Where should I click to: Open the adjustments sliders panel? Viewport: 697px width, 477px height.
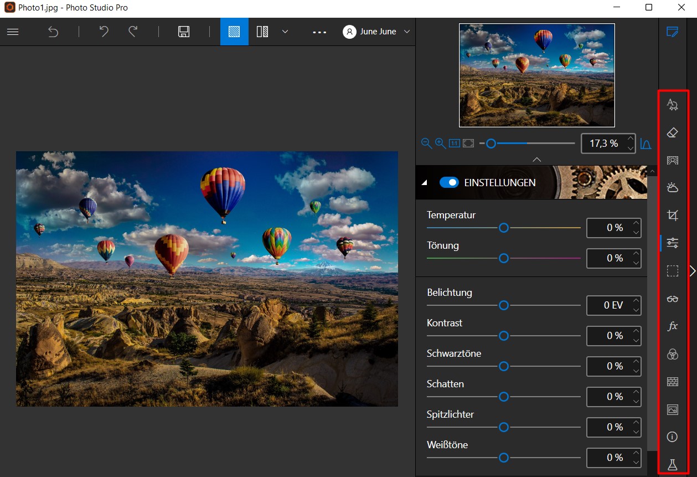[673, 243]
